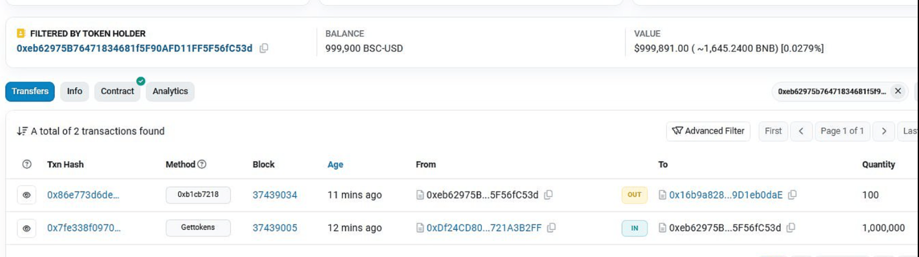Remove the address filter chip
The width and height of the screenshot is (919, 257).
tap(898, 91)
